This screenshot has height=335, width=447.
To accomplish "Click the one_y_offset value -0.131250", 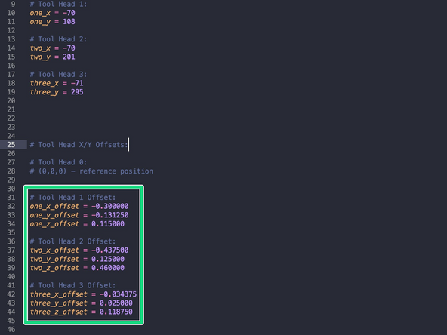I will coord(110,215).
